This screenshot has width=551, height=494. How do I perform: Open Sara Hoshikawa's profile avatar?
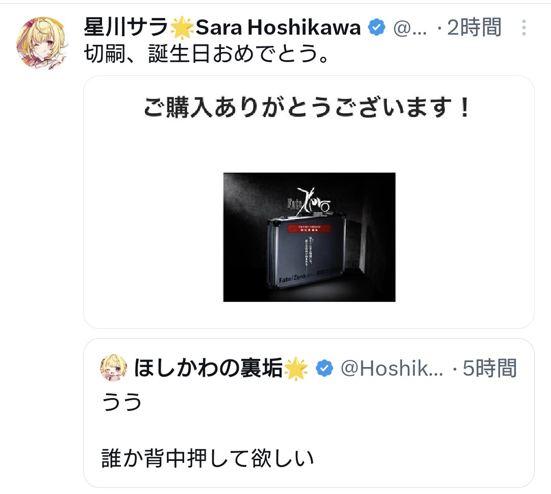click(x=42, y=43)
